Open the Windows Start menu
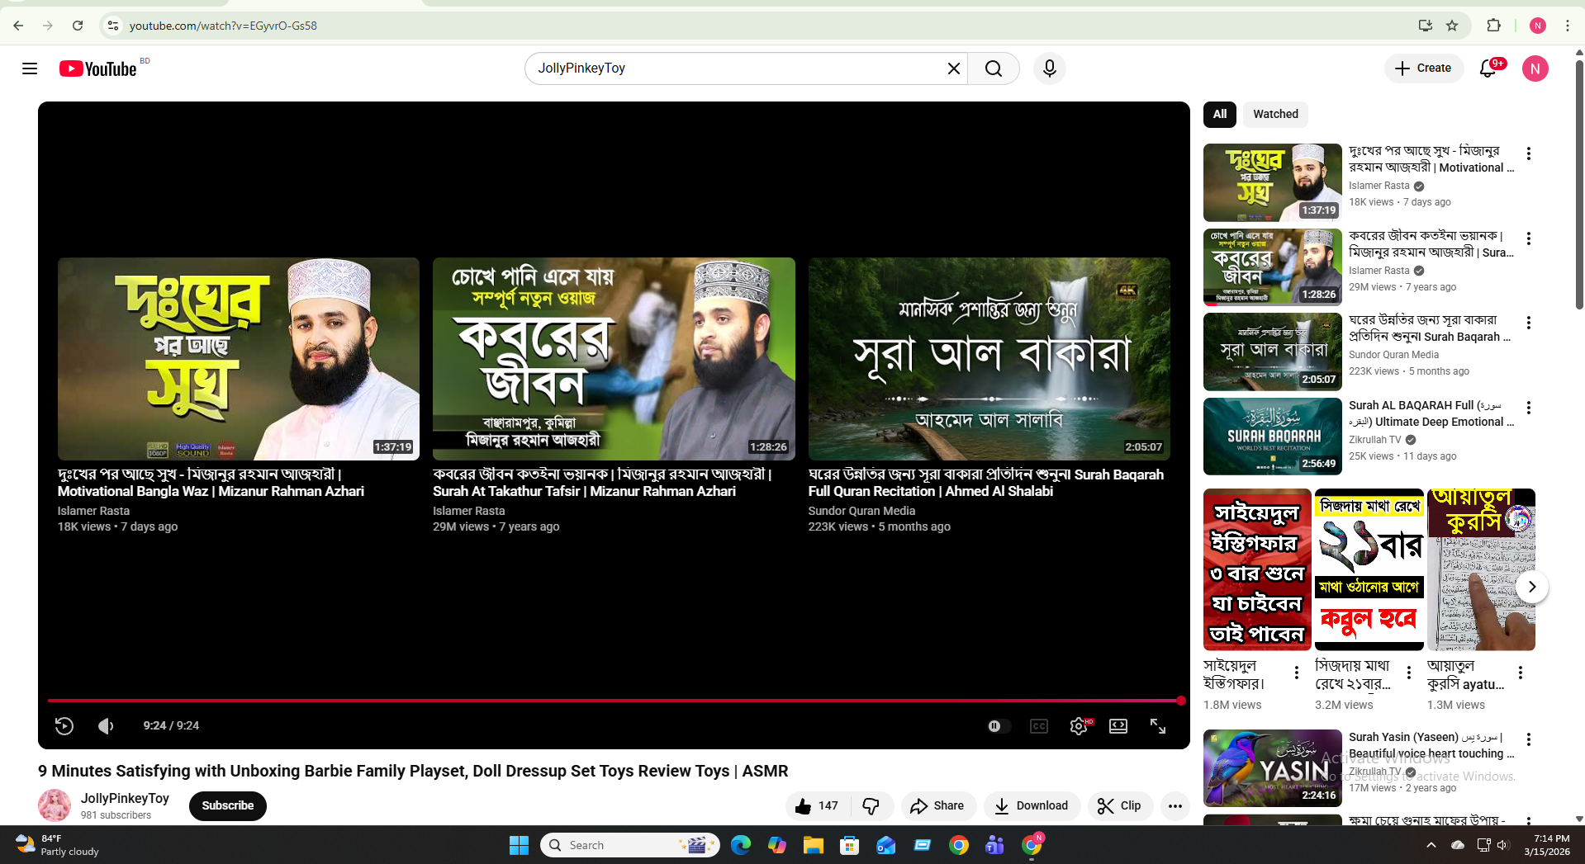1585x864 pixels. click(x=519, y=845)
